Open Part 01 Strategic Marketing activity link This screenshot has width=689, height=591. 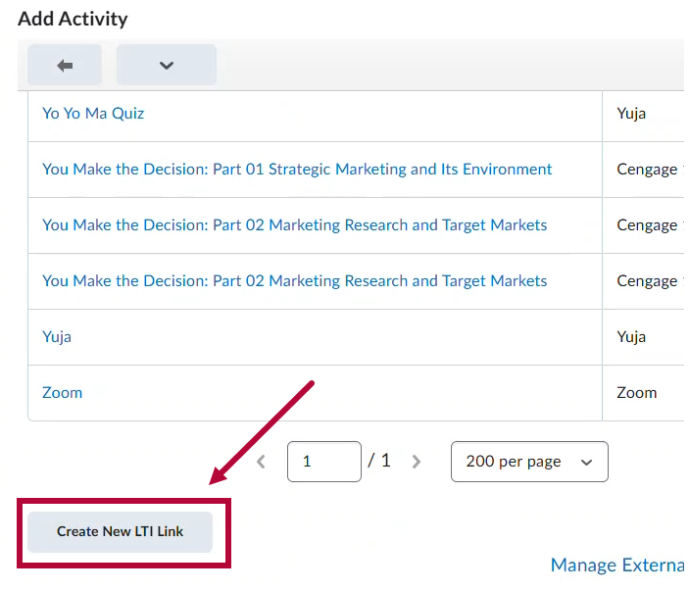point(297,170)
